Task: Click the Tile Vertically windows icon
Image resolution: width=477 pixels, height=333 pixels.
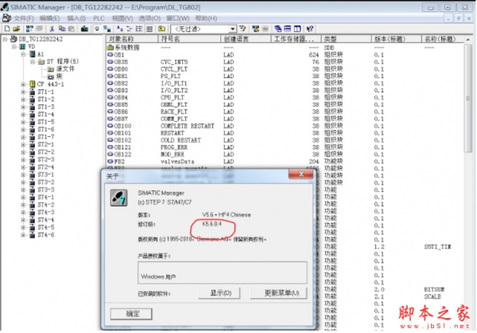Action: point(297,29)
